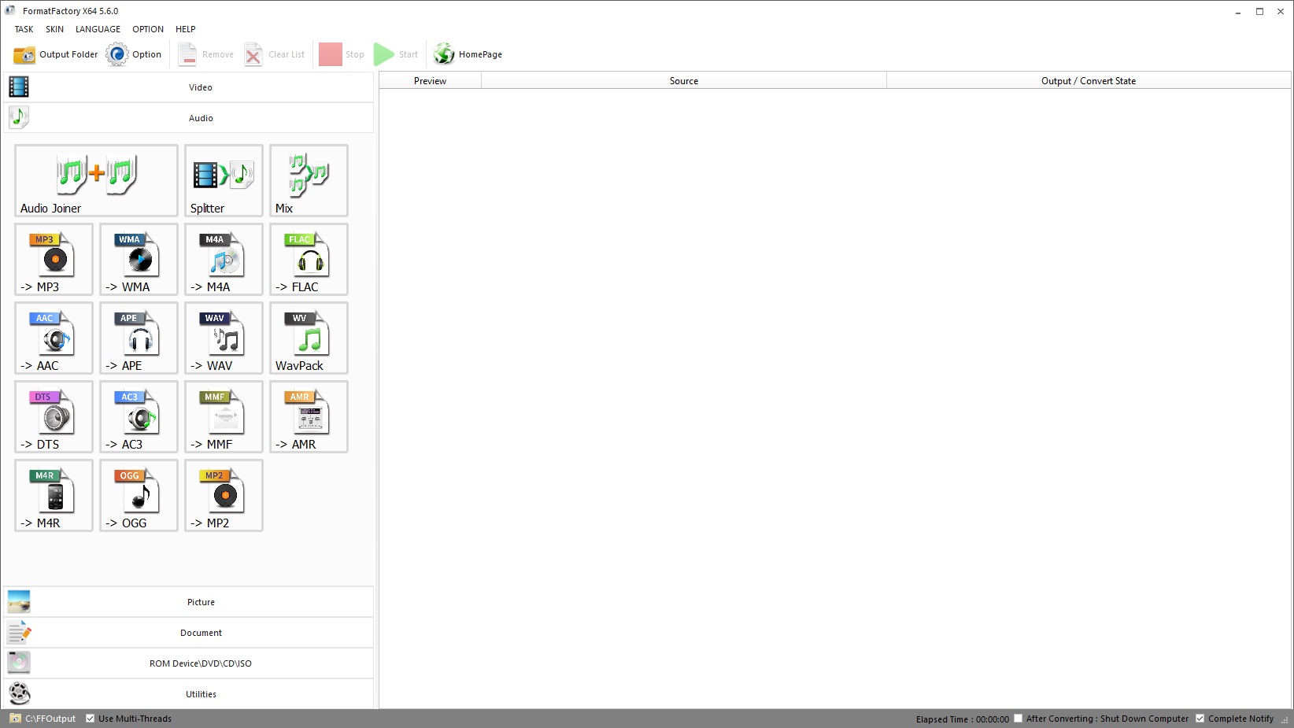
Task: Open the HomePage link in toolbar
Action: [x=468, y=54]
